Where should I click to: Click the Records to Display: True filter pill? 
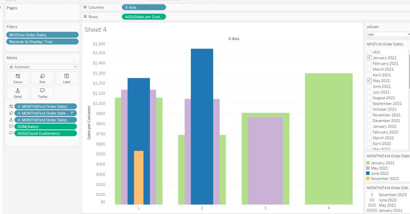pyautogui.click(x=42, y=42)
